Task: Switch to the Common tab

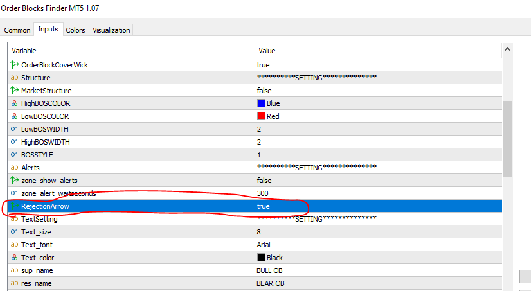Action: tap(17, 30)
